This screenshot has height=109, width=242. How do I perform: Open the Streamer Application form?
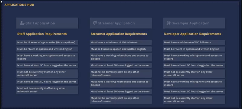point(121,23)
